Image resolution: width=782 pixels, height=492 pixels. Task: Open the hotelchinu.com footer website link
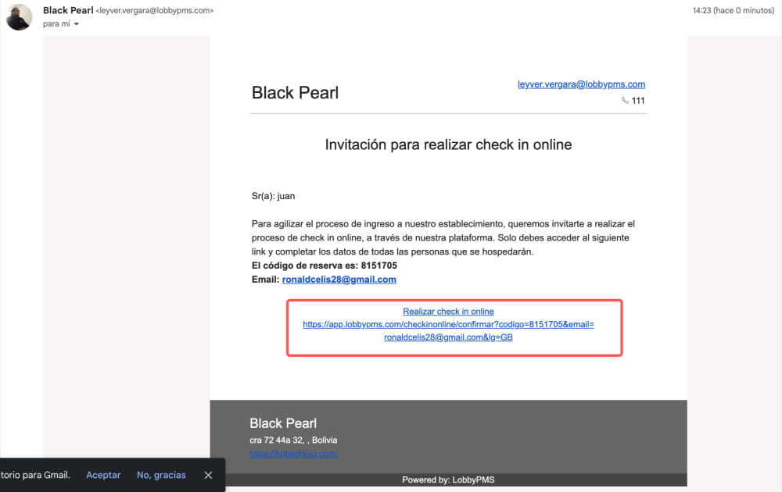[x=294, y=454]
